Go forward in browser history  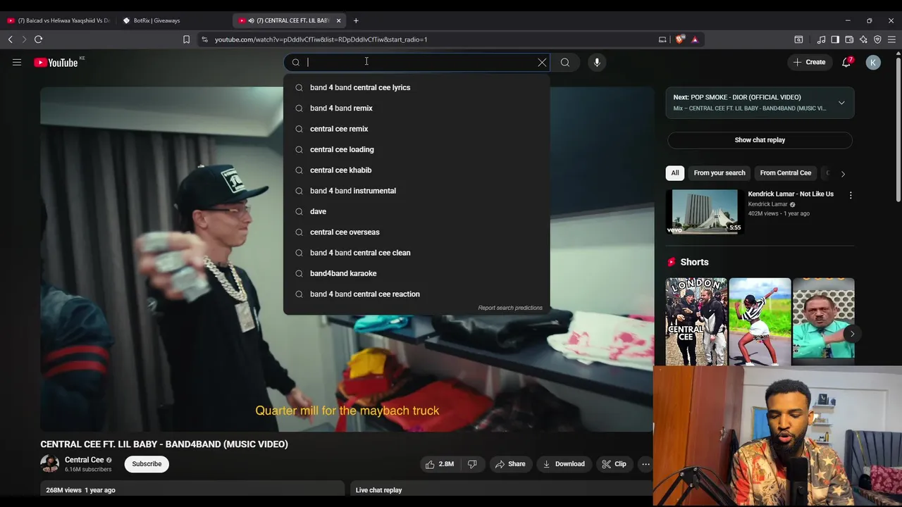pyautogui.click(x=24, y=39)
